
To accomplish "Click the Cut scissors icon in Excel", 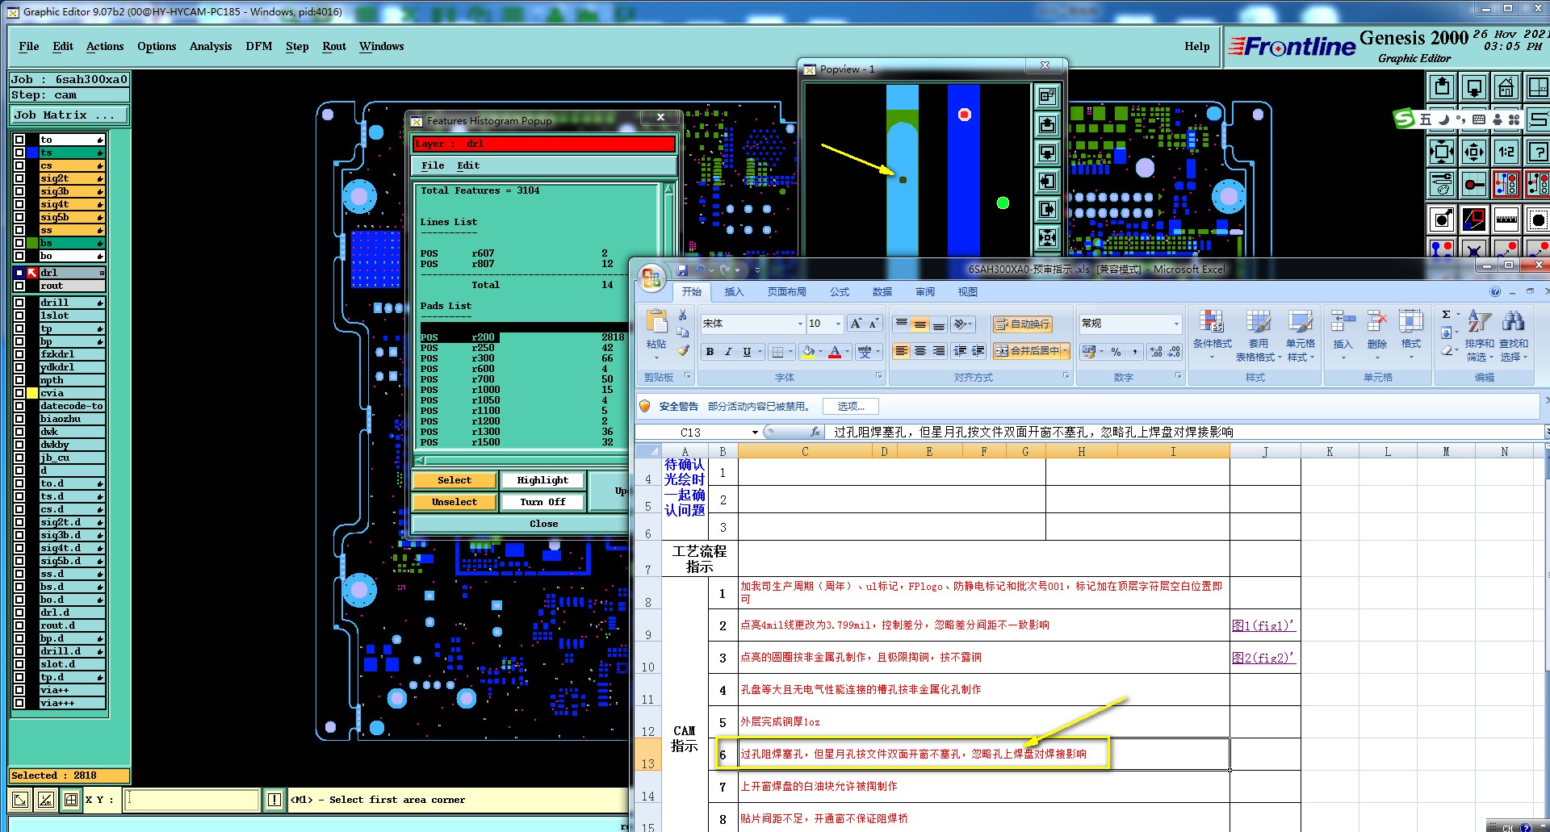I will point(683,315).
